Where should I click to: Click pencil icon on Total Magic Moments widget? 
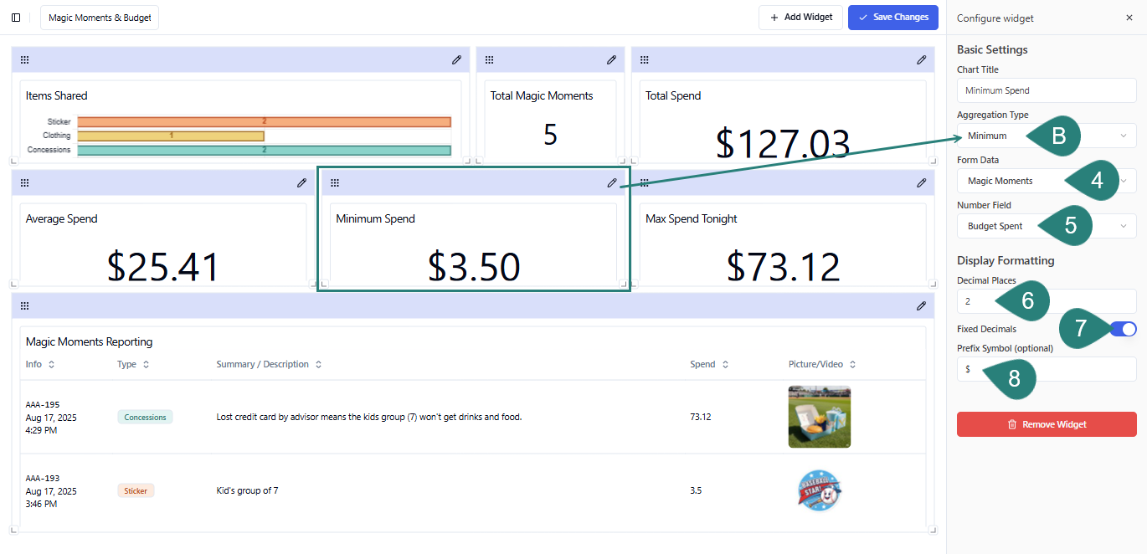611,59
